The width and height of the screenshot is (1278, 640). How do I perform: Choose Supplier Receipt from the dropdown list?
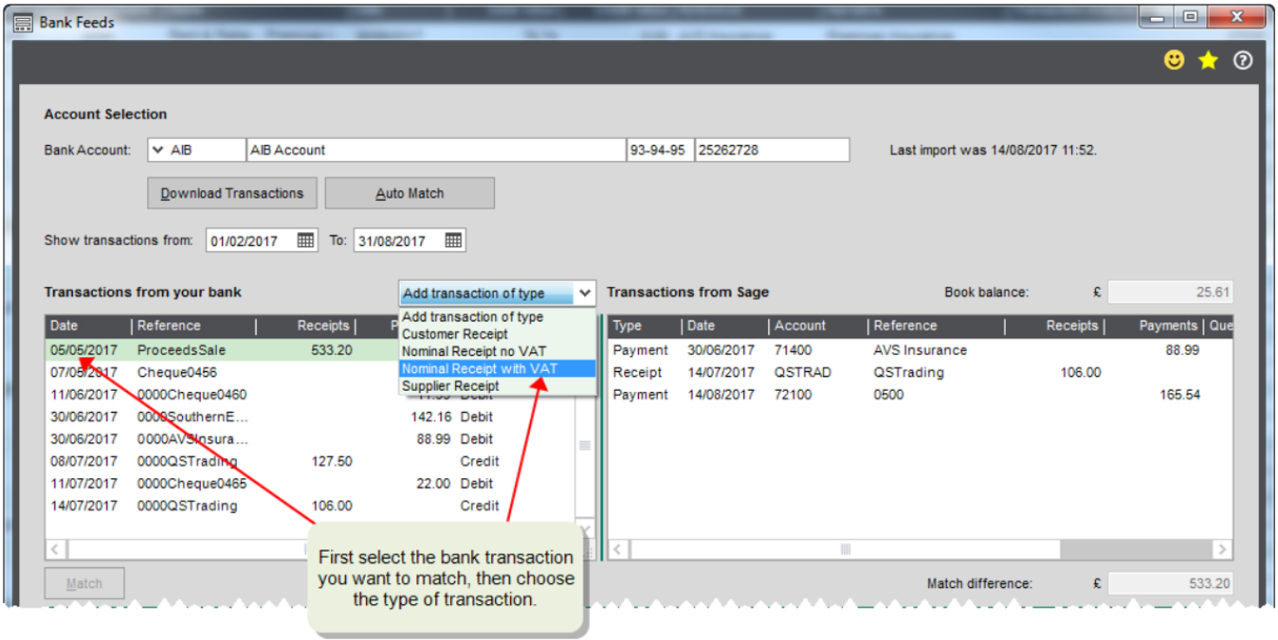(450, 386)
